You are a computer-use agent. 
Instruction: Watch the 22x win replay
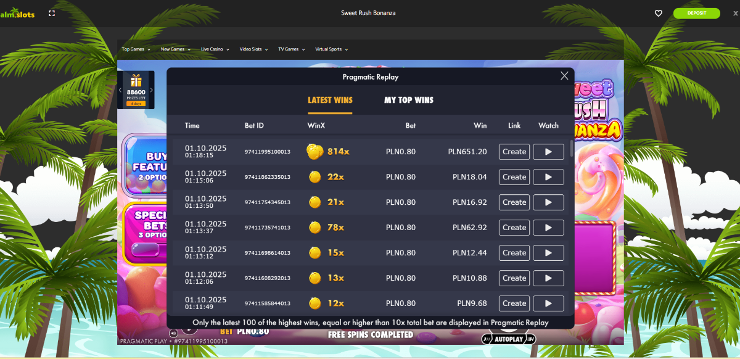point(548,177)
